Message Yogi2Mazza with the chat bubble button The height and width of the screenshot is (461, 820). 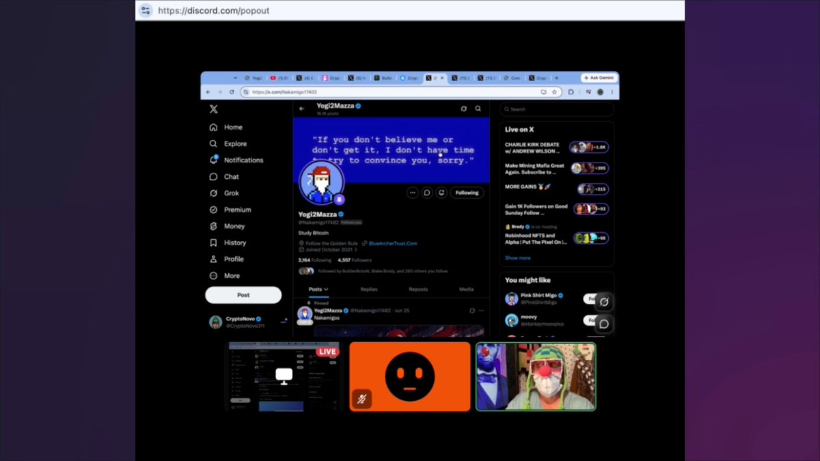[x=427, y=193]
